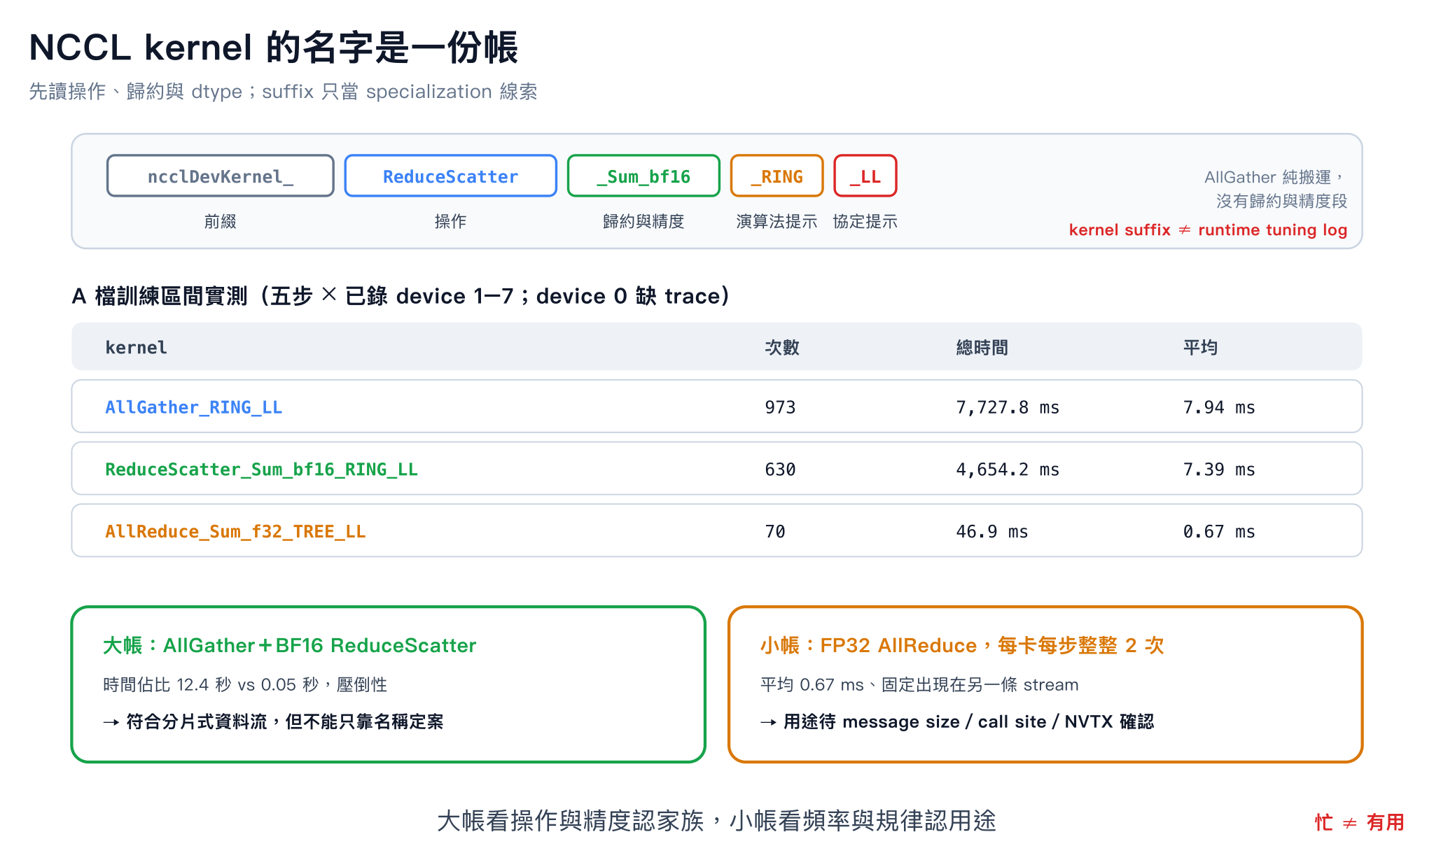Click the green card title 大帳：AllGather＋BF16 ReduceScatter
The image size is (1434, 860).
pyautogui.click(x=290, y=645)
